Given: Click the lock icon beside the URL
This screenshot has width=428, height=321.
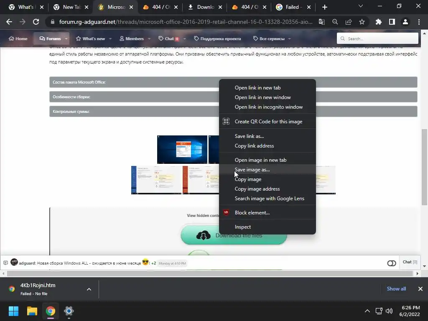Looking at the screenshot, I should (x=53, y=22).
